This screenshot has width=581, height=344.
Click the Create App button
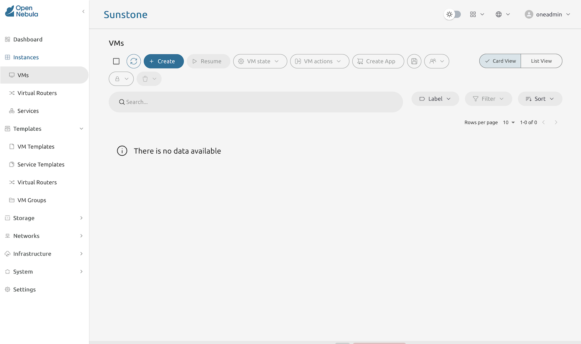pos(378,61)
